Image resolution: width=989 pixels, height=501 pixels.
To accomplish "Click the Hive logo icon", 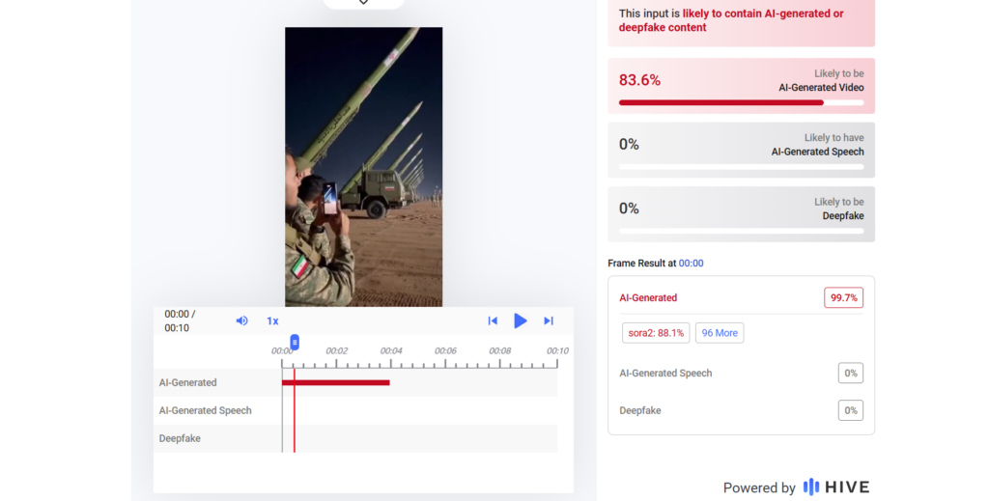I will 811,487.
